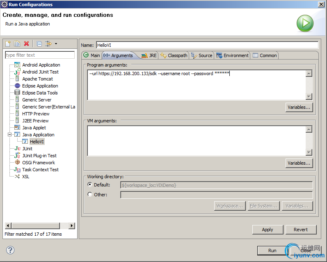Click the Android Application icon
Image resolution: width=327 pixels, height=262 pixels.
click(17, 65)
